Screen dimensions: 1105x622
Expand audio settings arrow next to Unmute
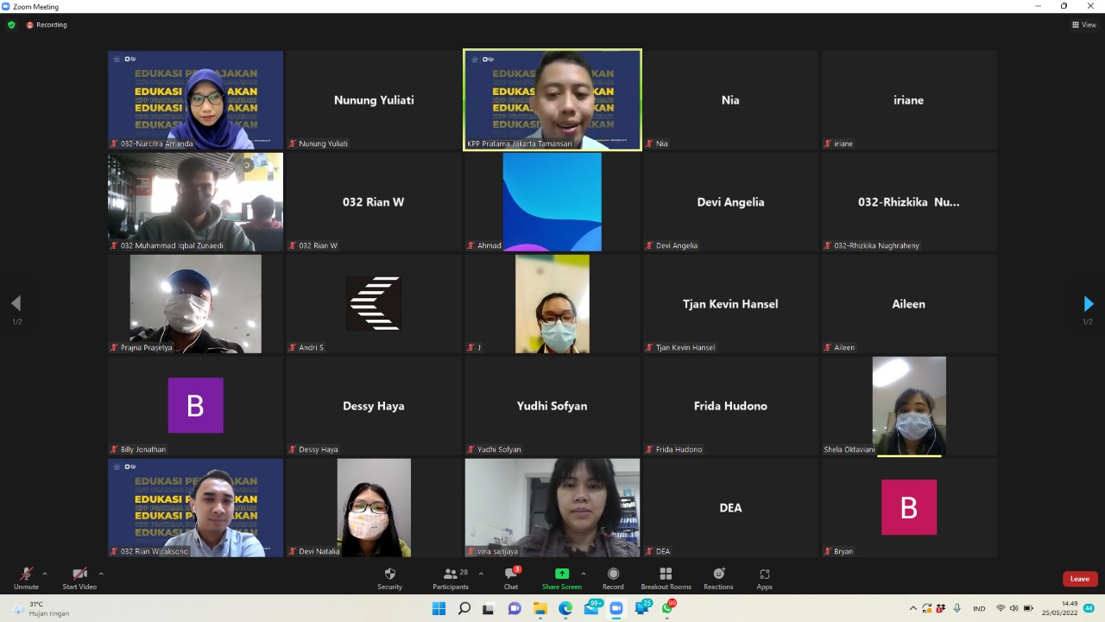(45, 574)
